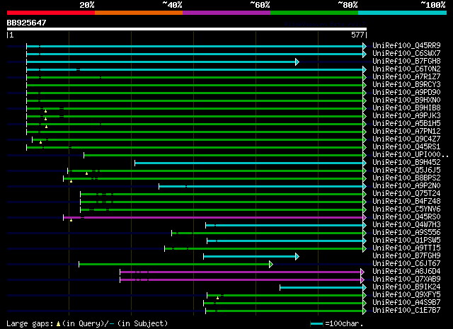Open the UniRef100_A7R1Z7 hit label
Viewport: 453px width, 329px height.
pyautogui.click(x=406, y=77)
